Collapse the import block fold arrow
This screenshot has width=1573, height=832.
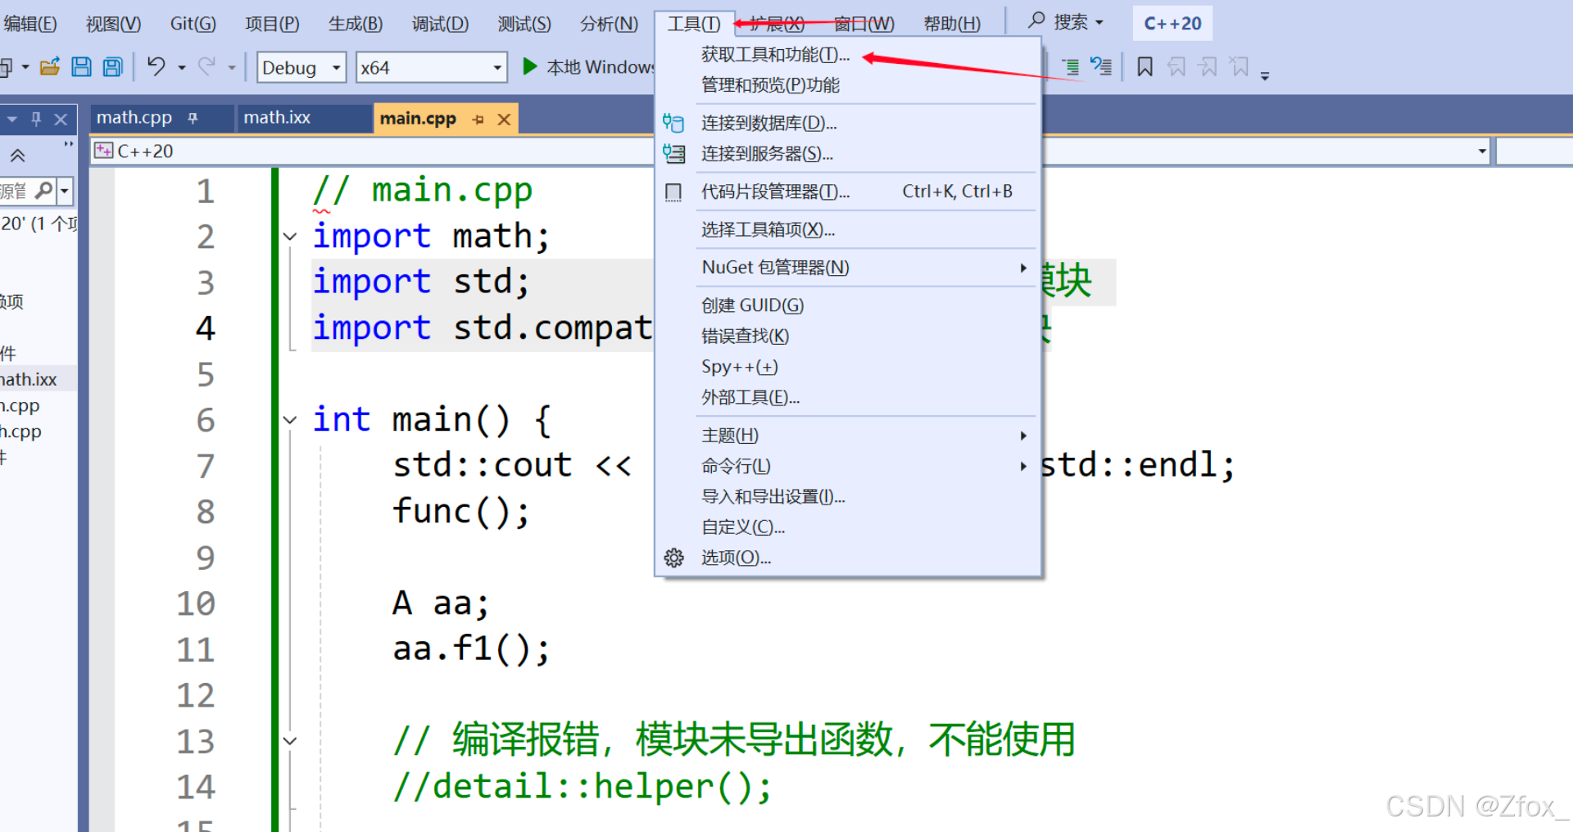290,237
